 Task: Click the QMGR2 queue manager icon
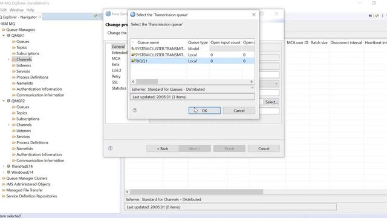tap(8, 101)
